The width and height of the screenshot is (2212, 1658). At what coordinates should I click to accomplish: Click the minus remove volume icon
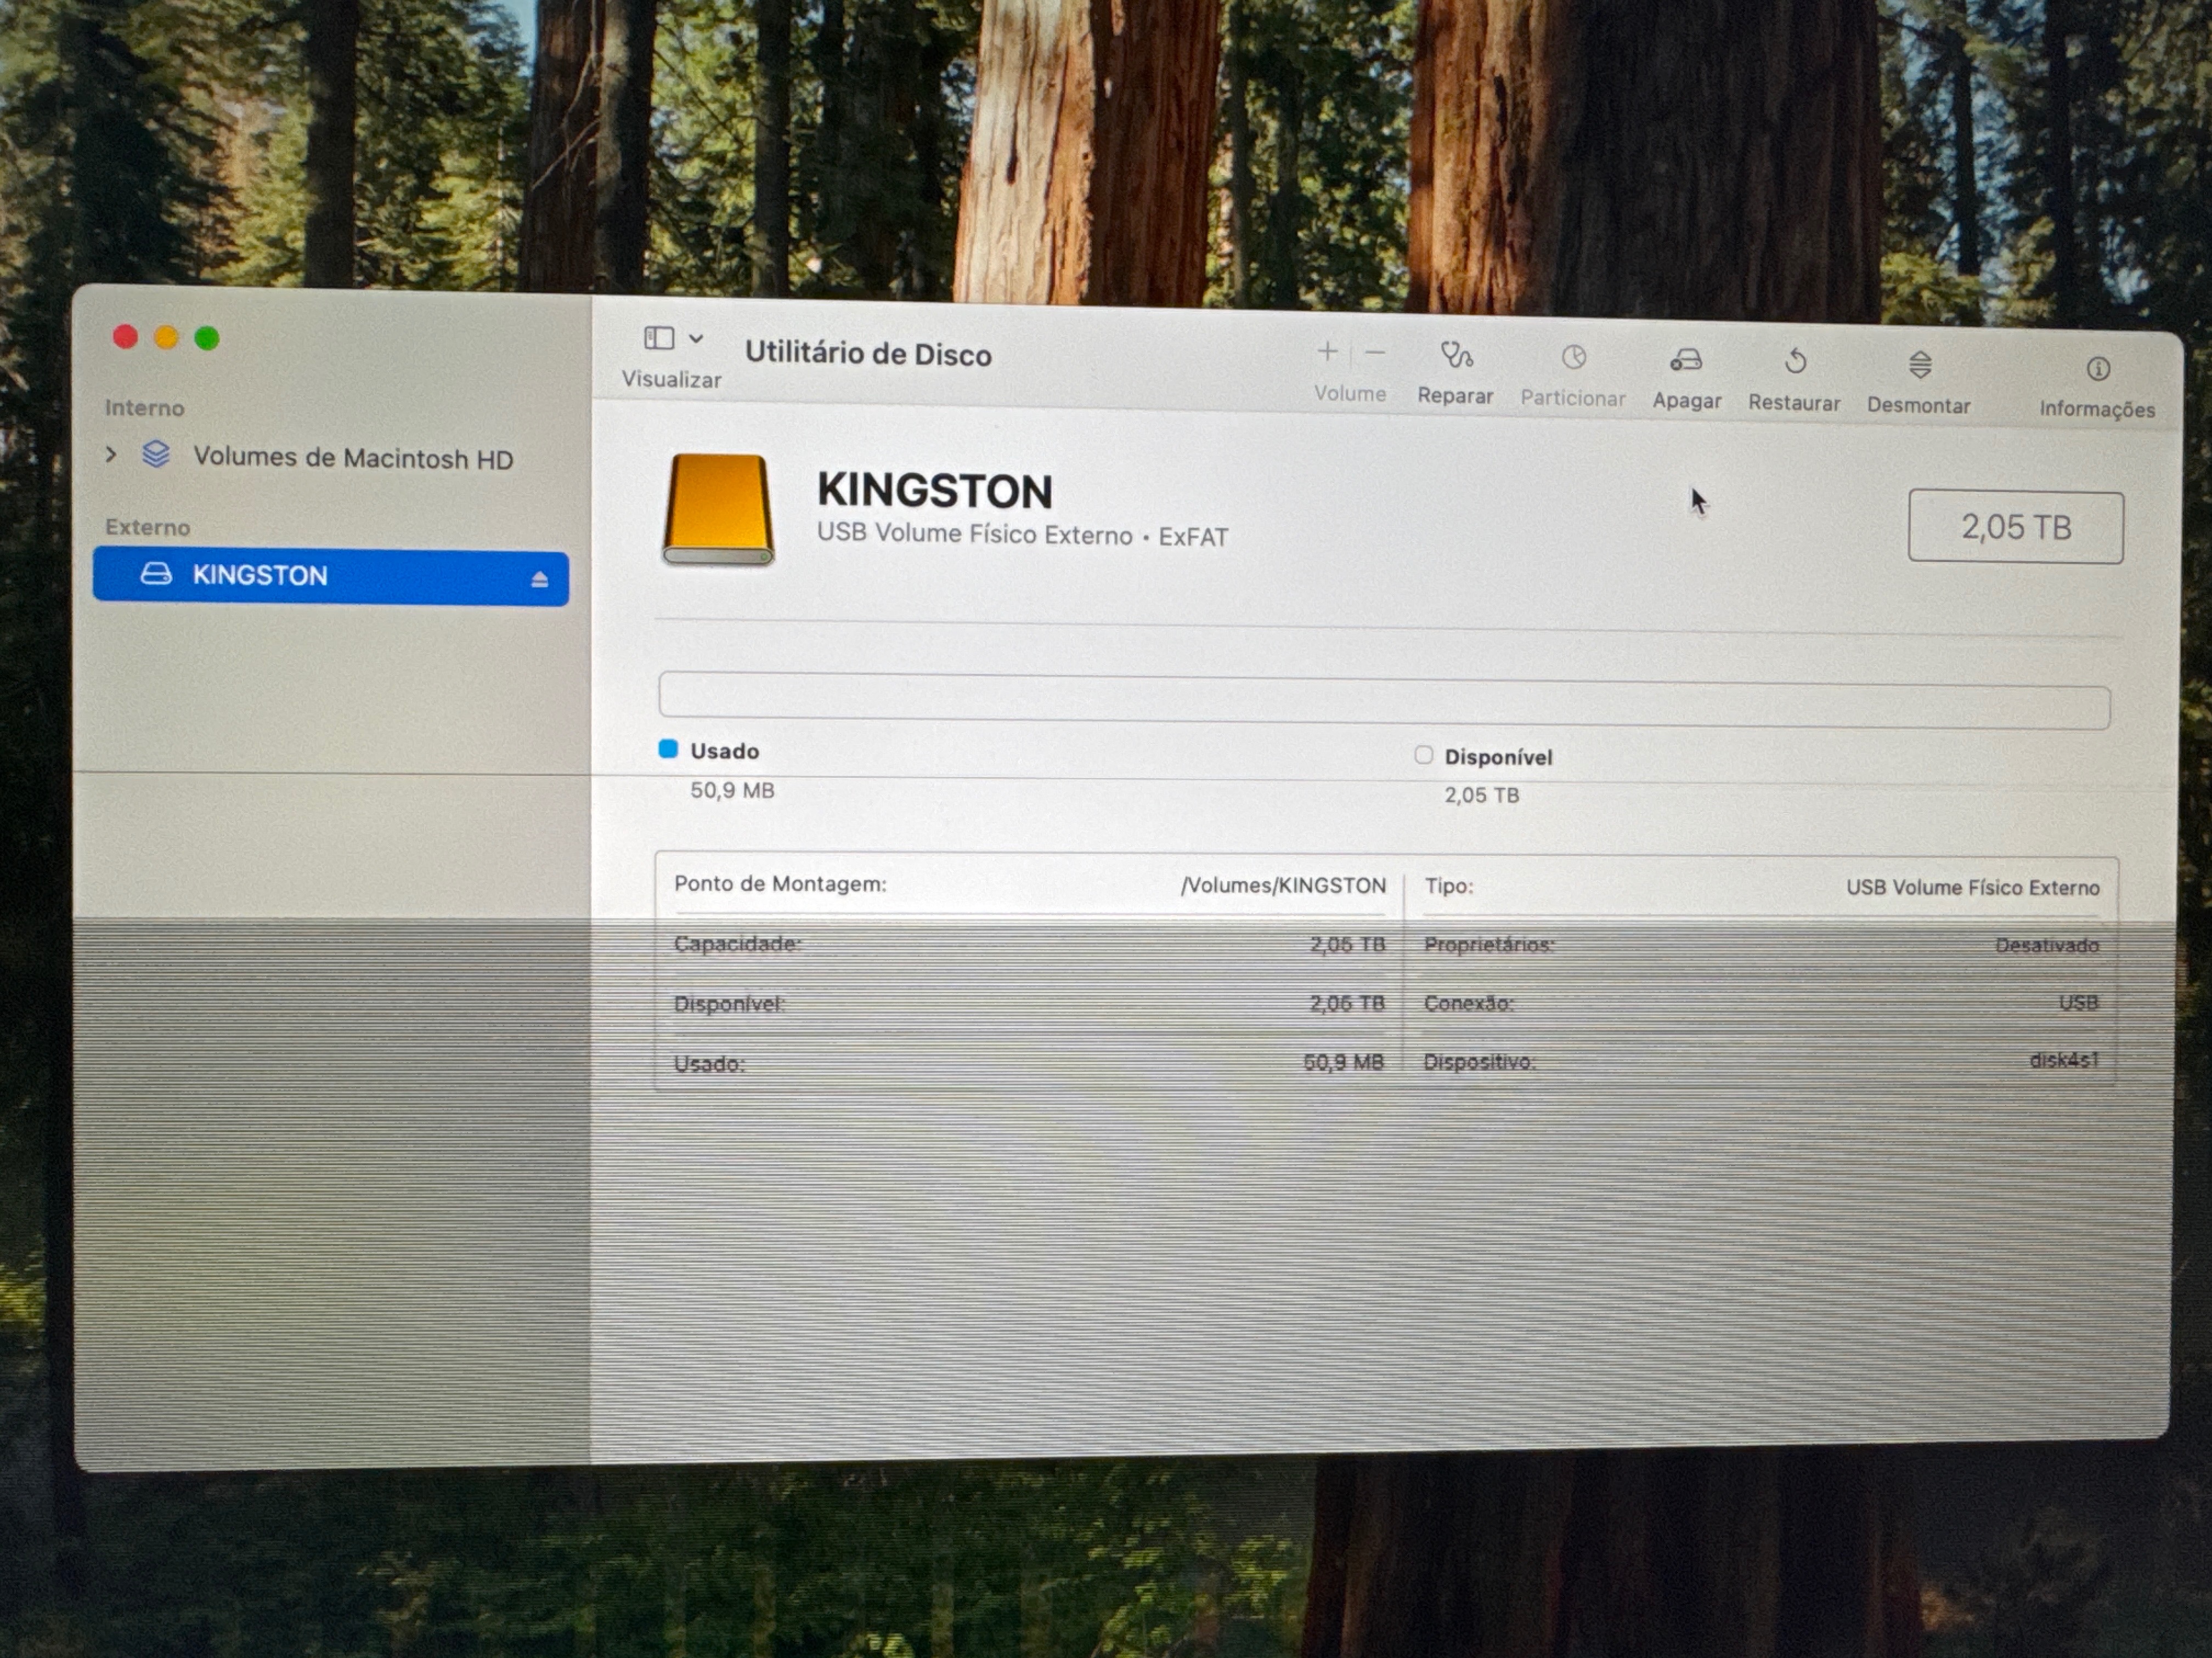pyautogui.click(x=1375, y=353)
